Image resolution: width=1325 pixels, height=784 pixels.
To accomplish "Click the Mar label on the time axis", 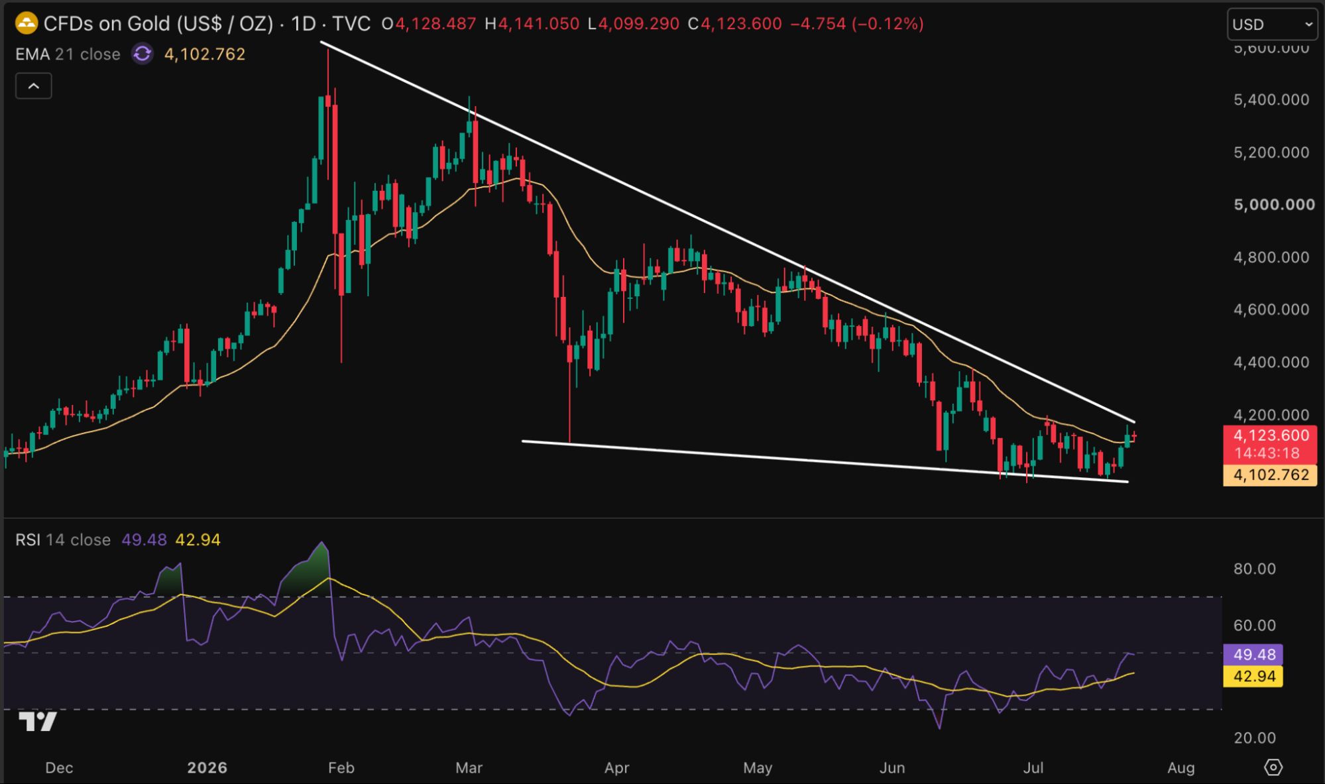I will point(469,768).
